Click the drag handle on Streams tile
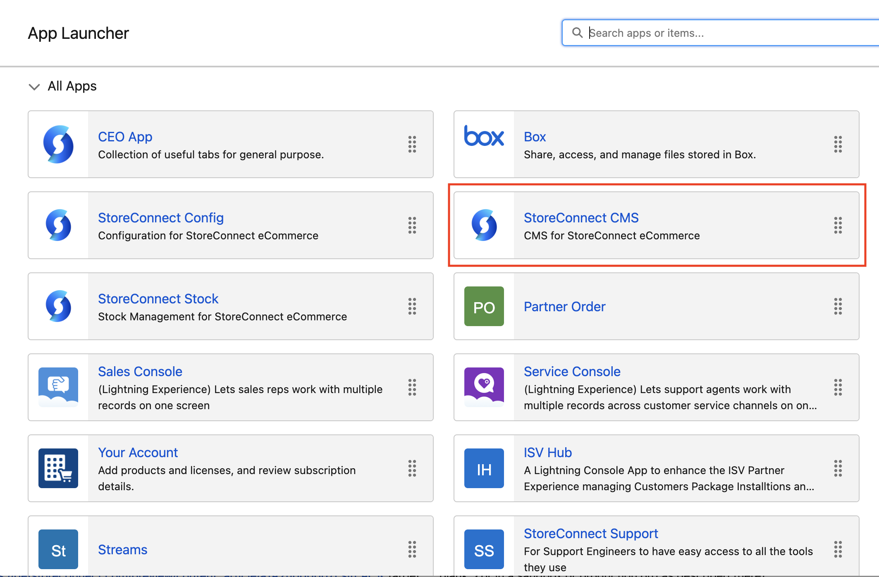Screen dimensions: 879x577 pos(412,549)
